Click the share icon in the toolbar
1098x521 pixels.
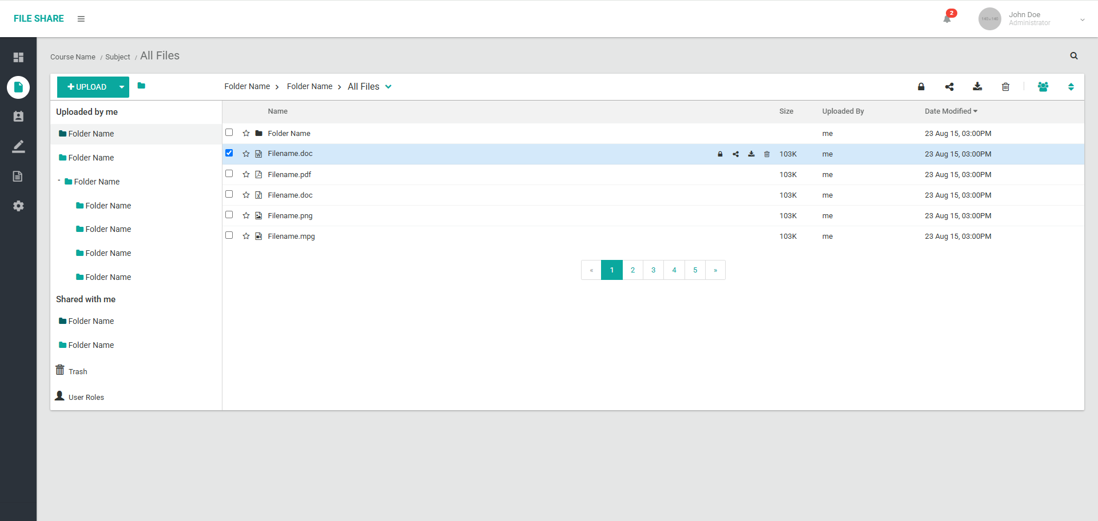point(949,87)
